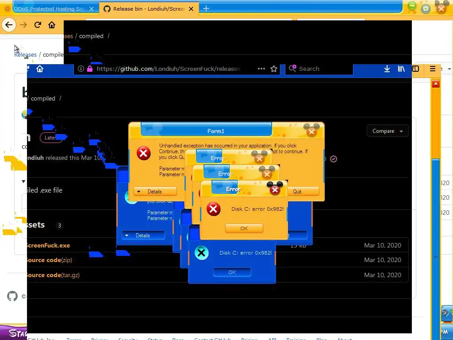Click red X icon beside Disk C error text
Screen dimensions: 453x340
(x=214, y=209)
